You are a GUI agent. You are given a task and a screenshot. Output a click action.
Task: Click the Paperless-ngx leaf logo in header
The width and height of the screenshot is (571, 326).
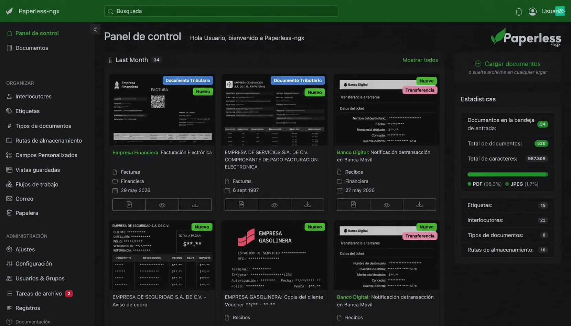[10, 11]
